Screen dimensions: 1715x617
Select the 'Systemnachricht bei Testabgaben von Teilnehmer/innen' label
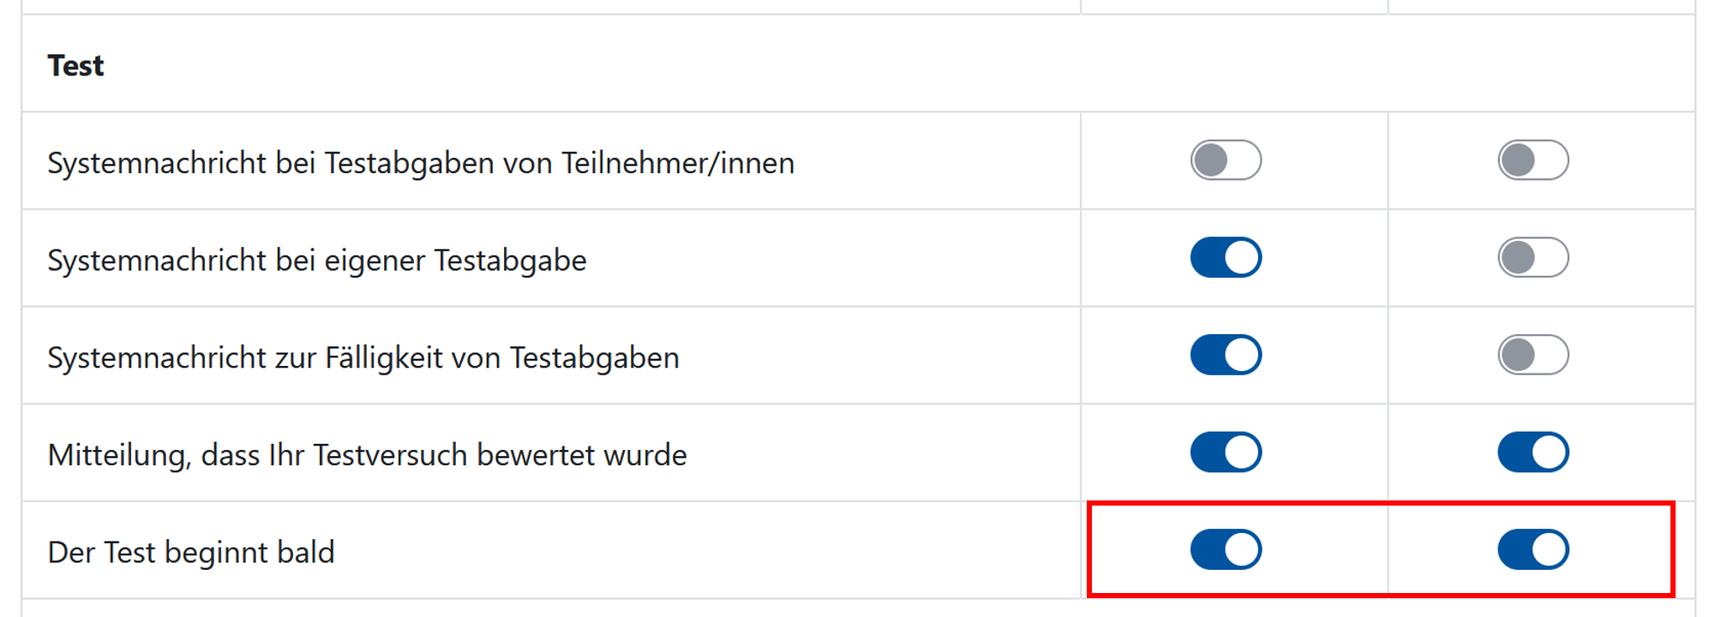[421, 162]
